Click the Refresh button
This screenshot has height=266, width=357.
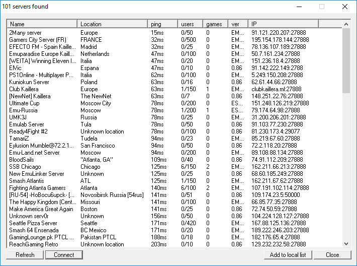25,255
